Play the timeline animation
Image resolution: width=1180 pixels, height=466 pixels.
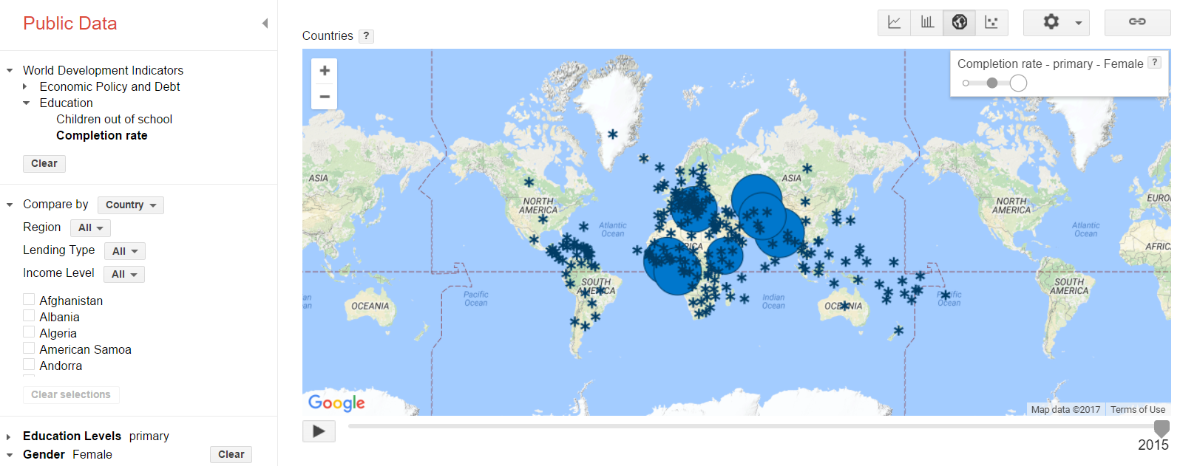319,431
